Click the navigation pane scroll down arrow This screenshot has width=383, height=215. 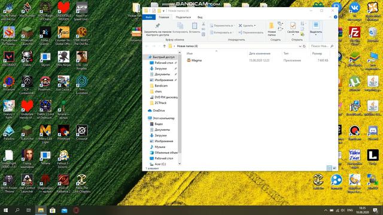pos(180,164)
